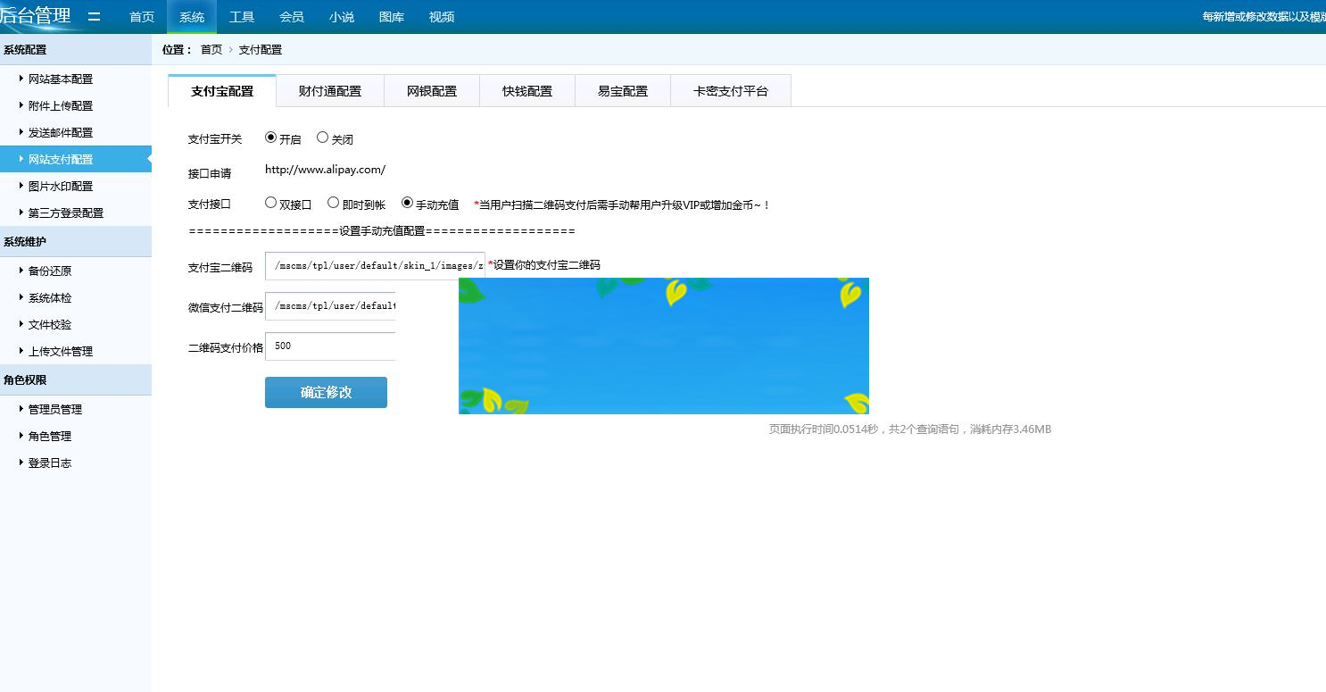Image resolution: width=1326 pixels, height=692 pixels.
Task: Open 管理员管理 under 角色权限
Action: [54, 409]
